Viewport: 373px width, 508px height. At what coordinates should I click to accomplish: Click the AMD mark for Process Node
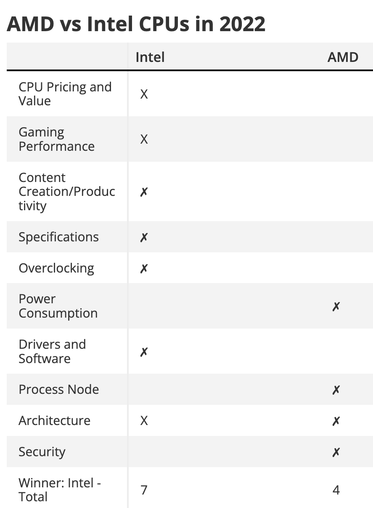(x=336, y=390)
